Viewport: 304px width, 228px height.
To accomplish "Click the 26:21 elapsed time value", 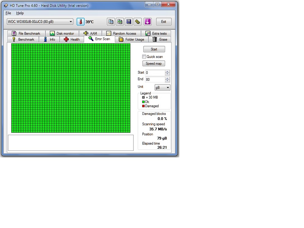I will [x=162, y=147].
